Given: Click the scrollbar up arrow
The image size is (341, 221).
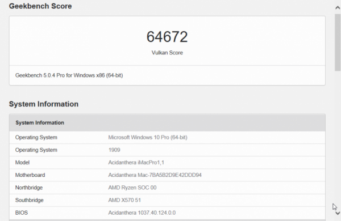Looking at the screenshot, I should (x=338, y=8).
